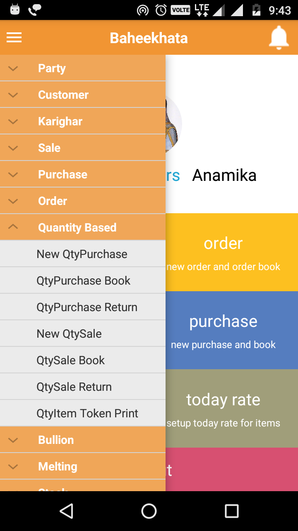Expand the Karighar chevron arrow

(x=13, y=122)
